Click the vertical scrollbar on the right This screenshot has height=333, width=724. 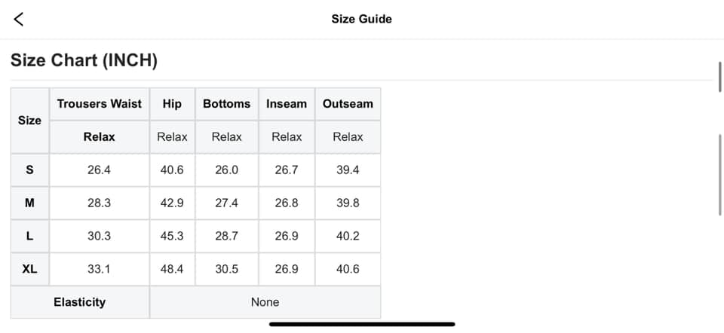tap(720, 173)
